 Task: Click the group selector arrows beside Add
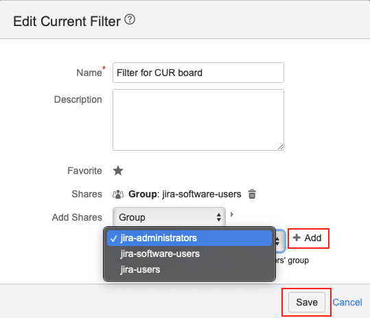point(278,241)
